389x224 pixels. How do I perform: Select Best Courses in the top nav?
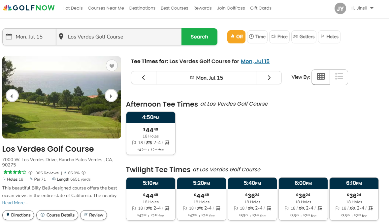click(x=175, y=8)
